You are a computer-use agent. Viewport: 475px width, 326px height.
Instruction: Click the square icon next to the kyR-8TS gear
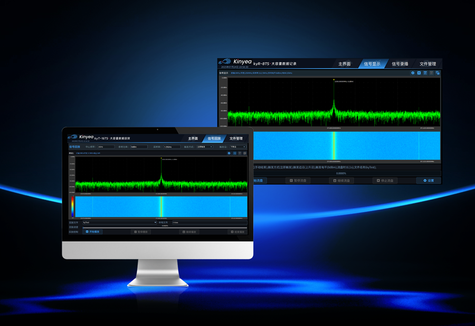tap(419, 73)
